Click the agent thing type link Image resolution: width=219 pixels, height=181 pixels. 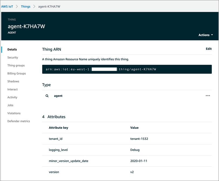pos(58,96)
